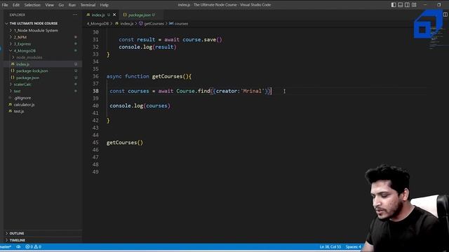Expand the TIMELINE section
Viewport: 449px width, 252px height.
coord(17,240)
